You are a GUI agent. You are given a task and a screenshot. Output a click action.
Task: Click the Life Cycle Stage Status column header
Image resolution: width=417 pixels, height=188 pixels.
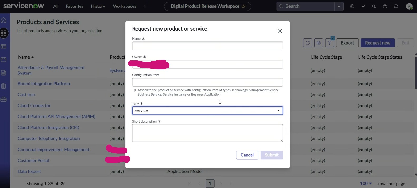coord(380,57)
